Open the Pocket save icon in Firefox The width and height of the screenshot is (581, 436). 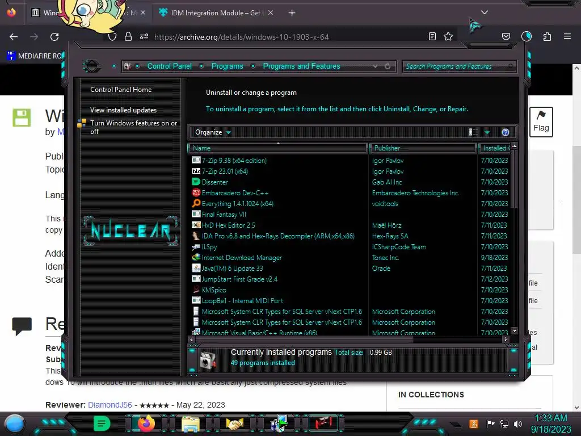[506, 36]
